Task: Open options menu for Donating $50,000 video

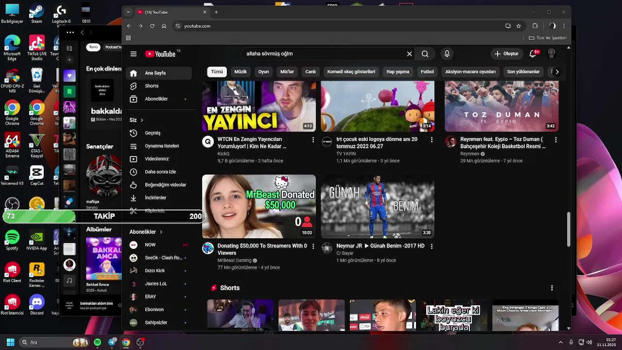Action: tap(313, 246)
